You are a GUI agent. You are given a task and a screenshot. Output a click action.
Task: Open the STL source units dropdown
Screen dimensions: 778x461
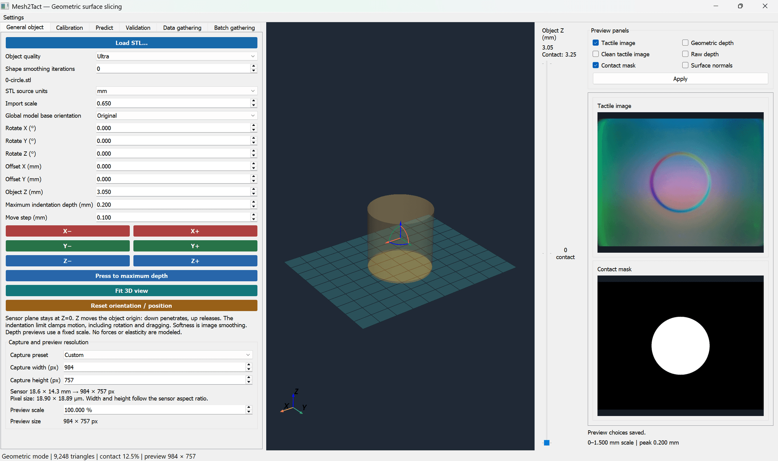[x=176, y=91]
